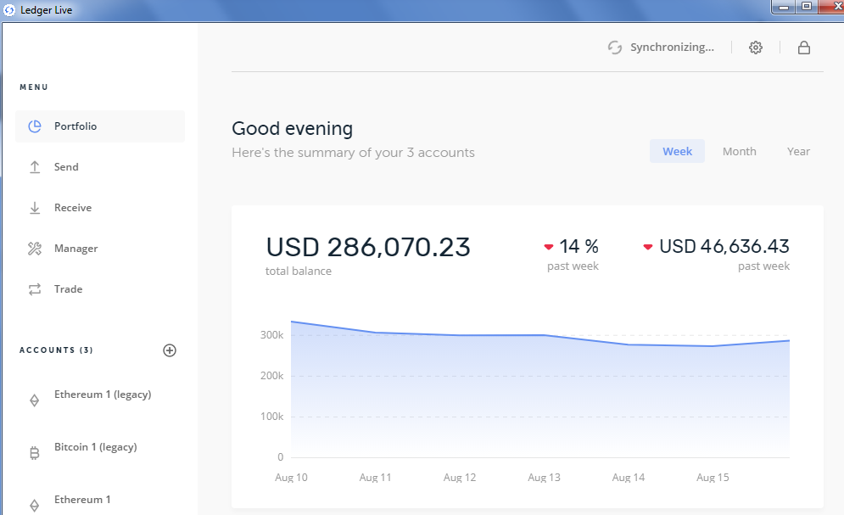
Task: Open the Send menu item
Action: (x=100, y=167)
